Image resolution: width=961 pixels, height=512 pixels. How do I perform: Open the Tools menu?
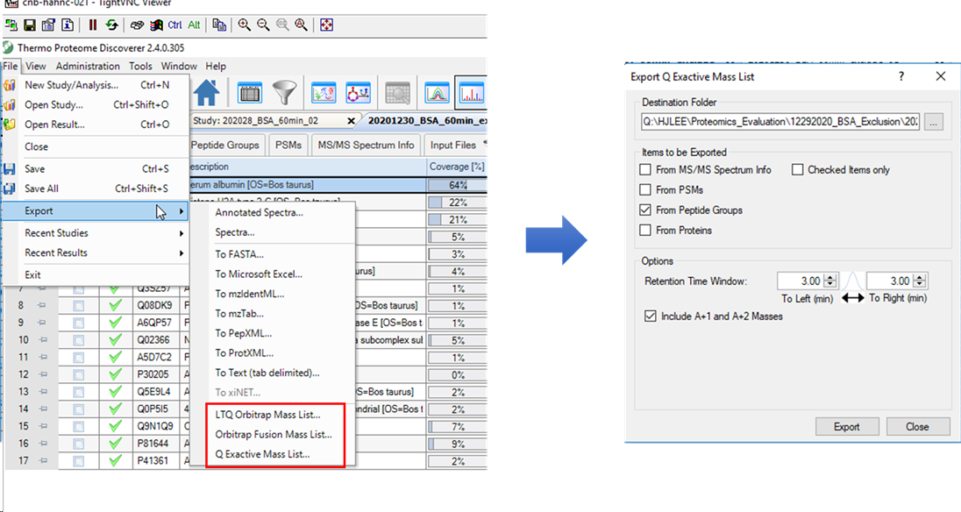(140, 66)
